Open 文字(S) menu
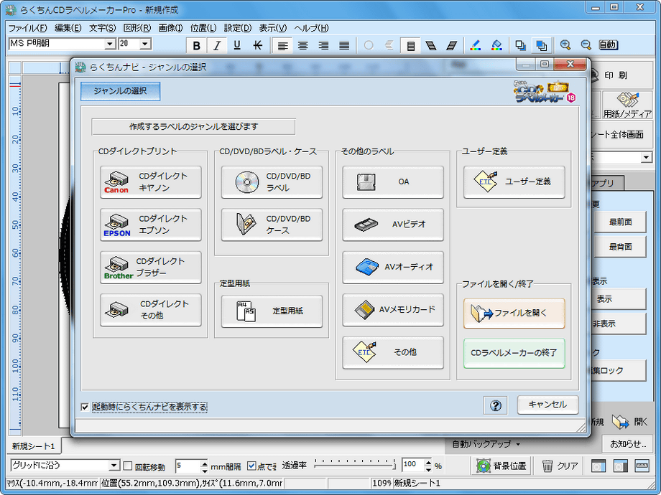The width and height of the screenshot is (661, 495). [103, 28]
